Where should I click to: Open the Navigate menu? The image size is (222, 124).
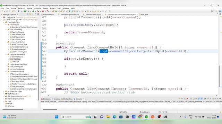(37, 8)
